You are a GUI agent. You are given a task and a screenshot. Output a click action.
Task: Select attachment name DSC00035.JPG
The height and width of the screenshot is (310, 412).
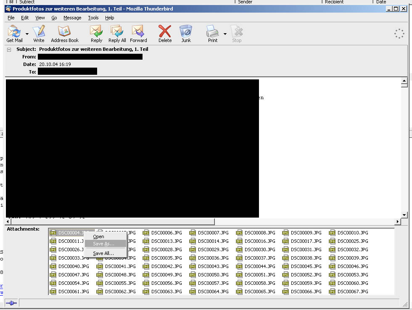coord(166,258)
